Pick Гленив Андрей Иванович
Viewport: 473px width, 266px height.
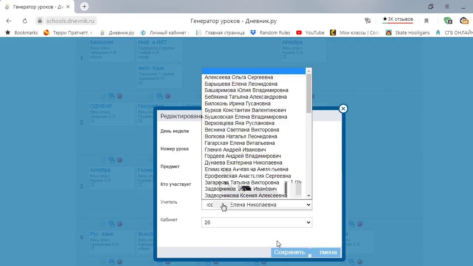(x=254, y=150)
